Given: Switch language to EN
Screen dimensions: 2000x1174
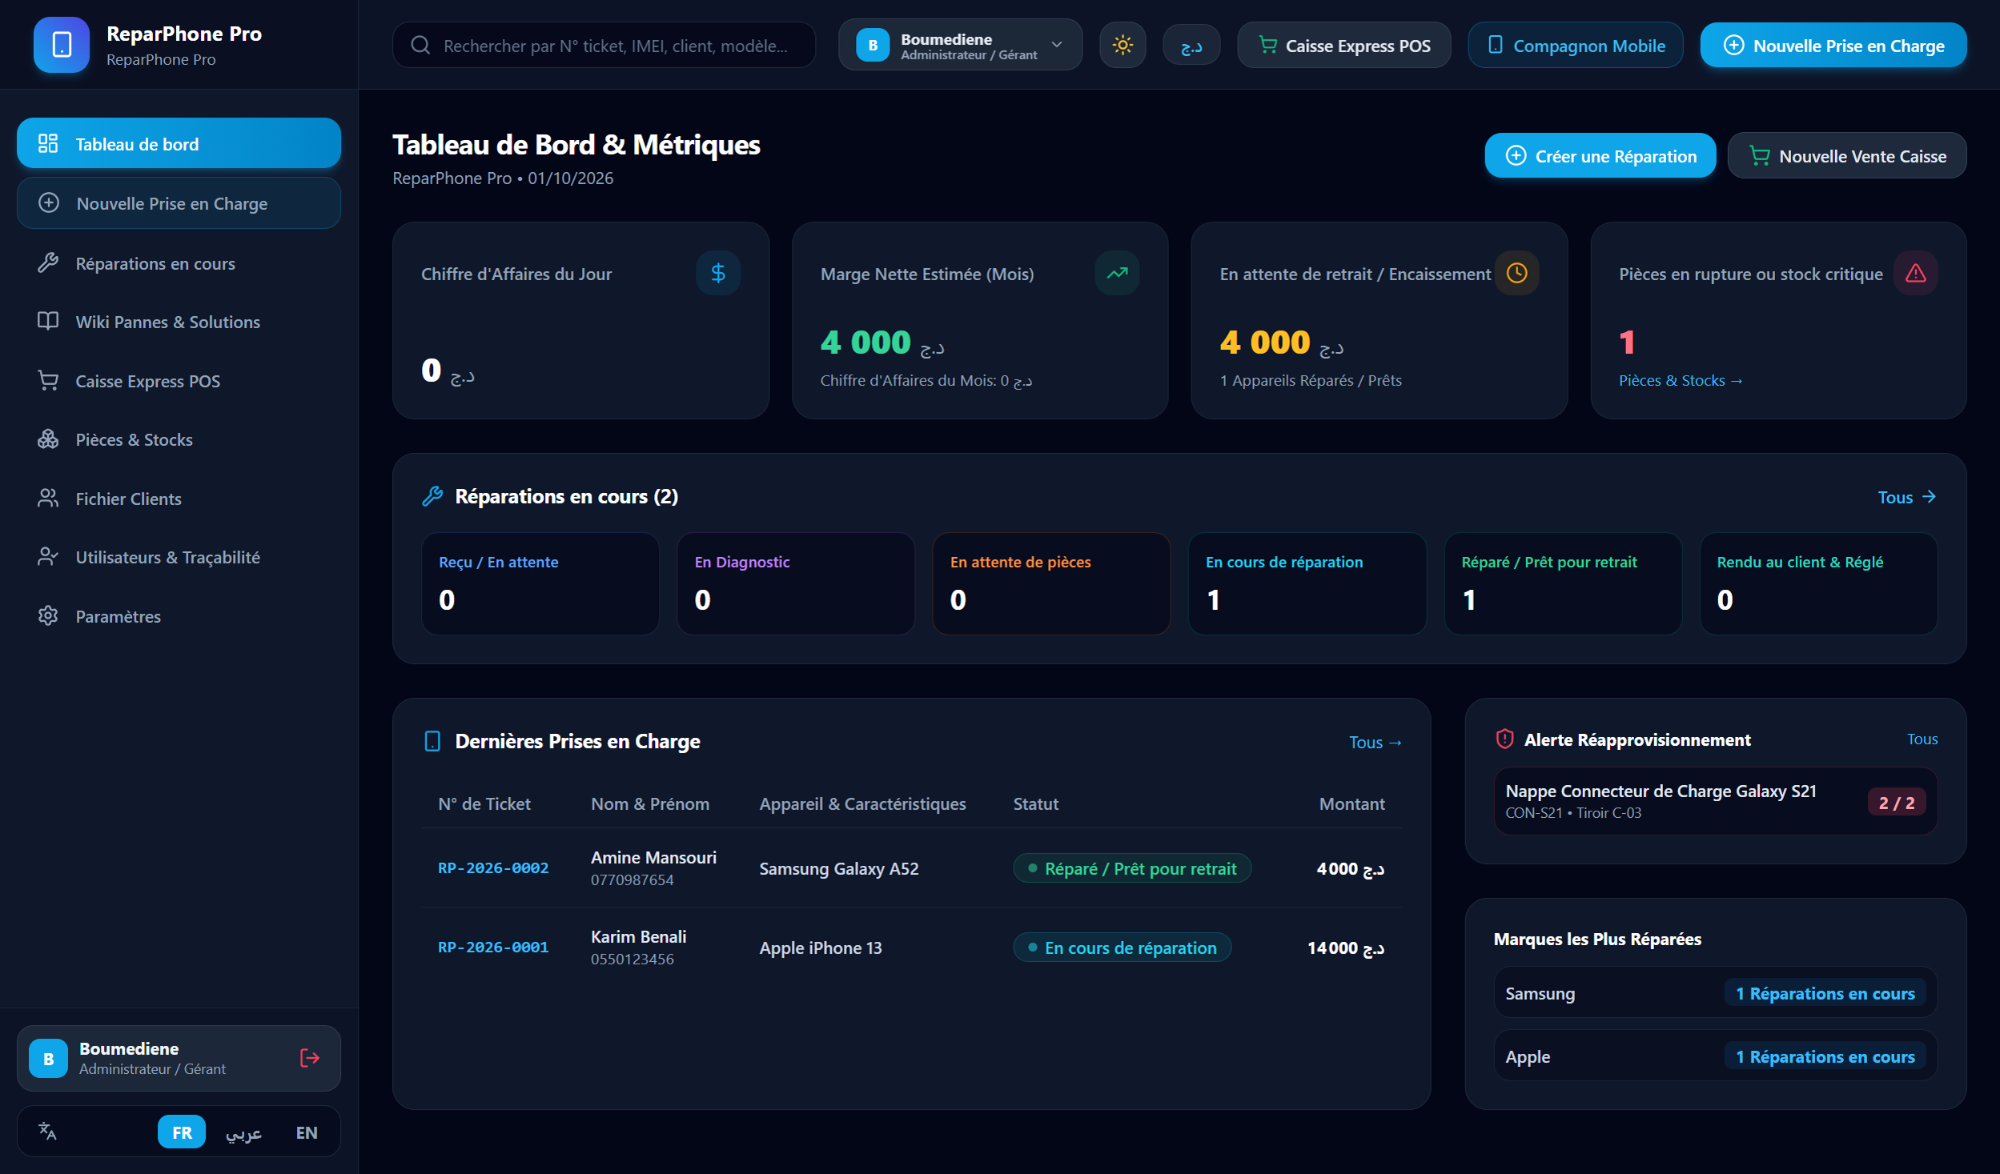Looking at the screenshot, I should pyautogui.click(x=307, y=1132).
